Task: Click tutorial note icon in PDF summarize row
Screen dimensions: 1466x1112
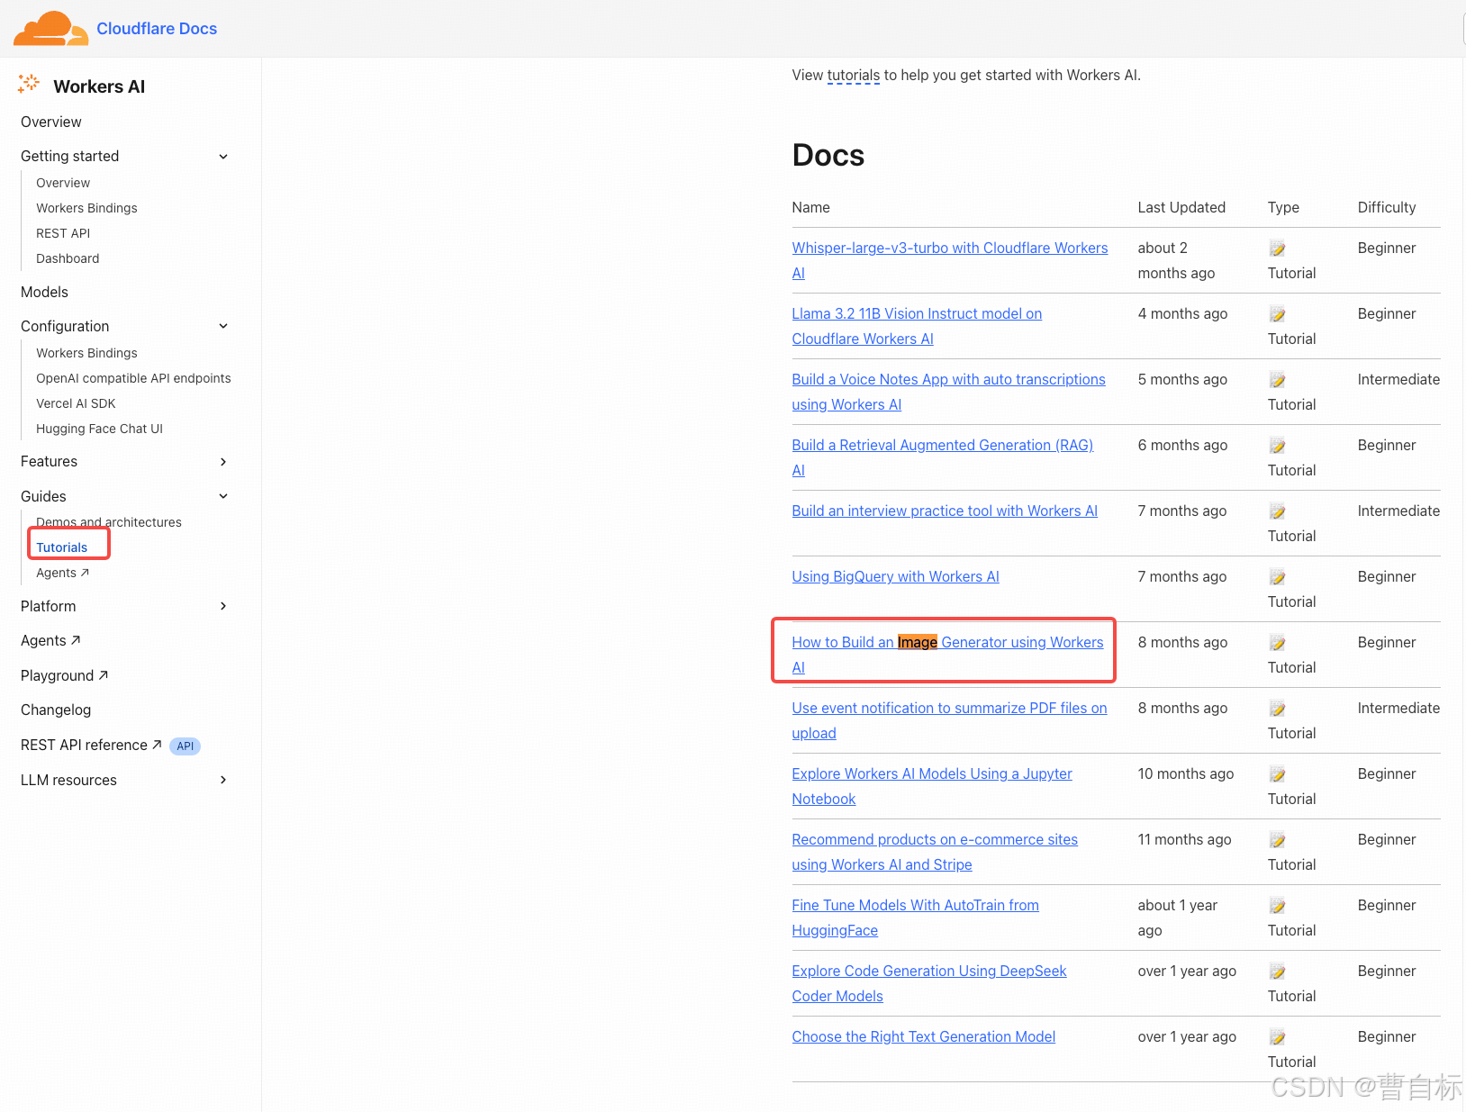Action: (x=1277, y=709)
